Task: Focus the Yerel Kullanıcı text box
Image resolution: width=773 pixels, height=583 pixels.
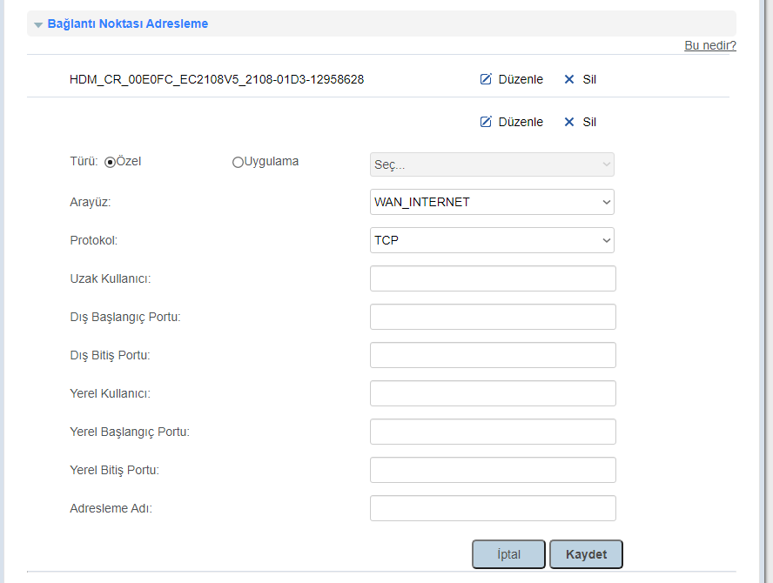Action: coord(493,393)
